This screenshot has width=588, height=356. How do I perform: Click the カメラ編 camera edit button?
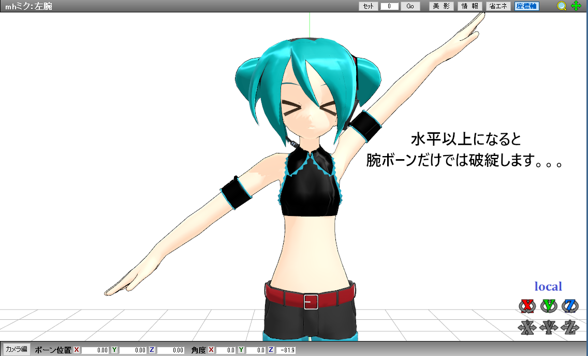[17, 349]
